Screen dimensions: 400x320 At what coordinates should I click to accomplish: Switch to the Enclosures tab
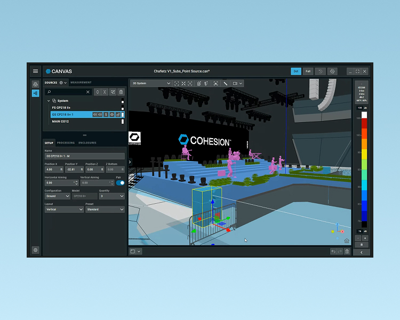click(x=87, y=143)
